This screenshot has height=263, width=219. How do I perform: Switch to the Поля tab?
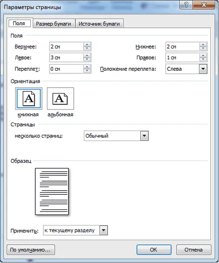[x=19, y=23]
